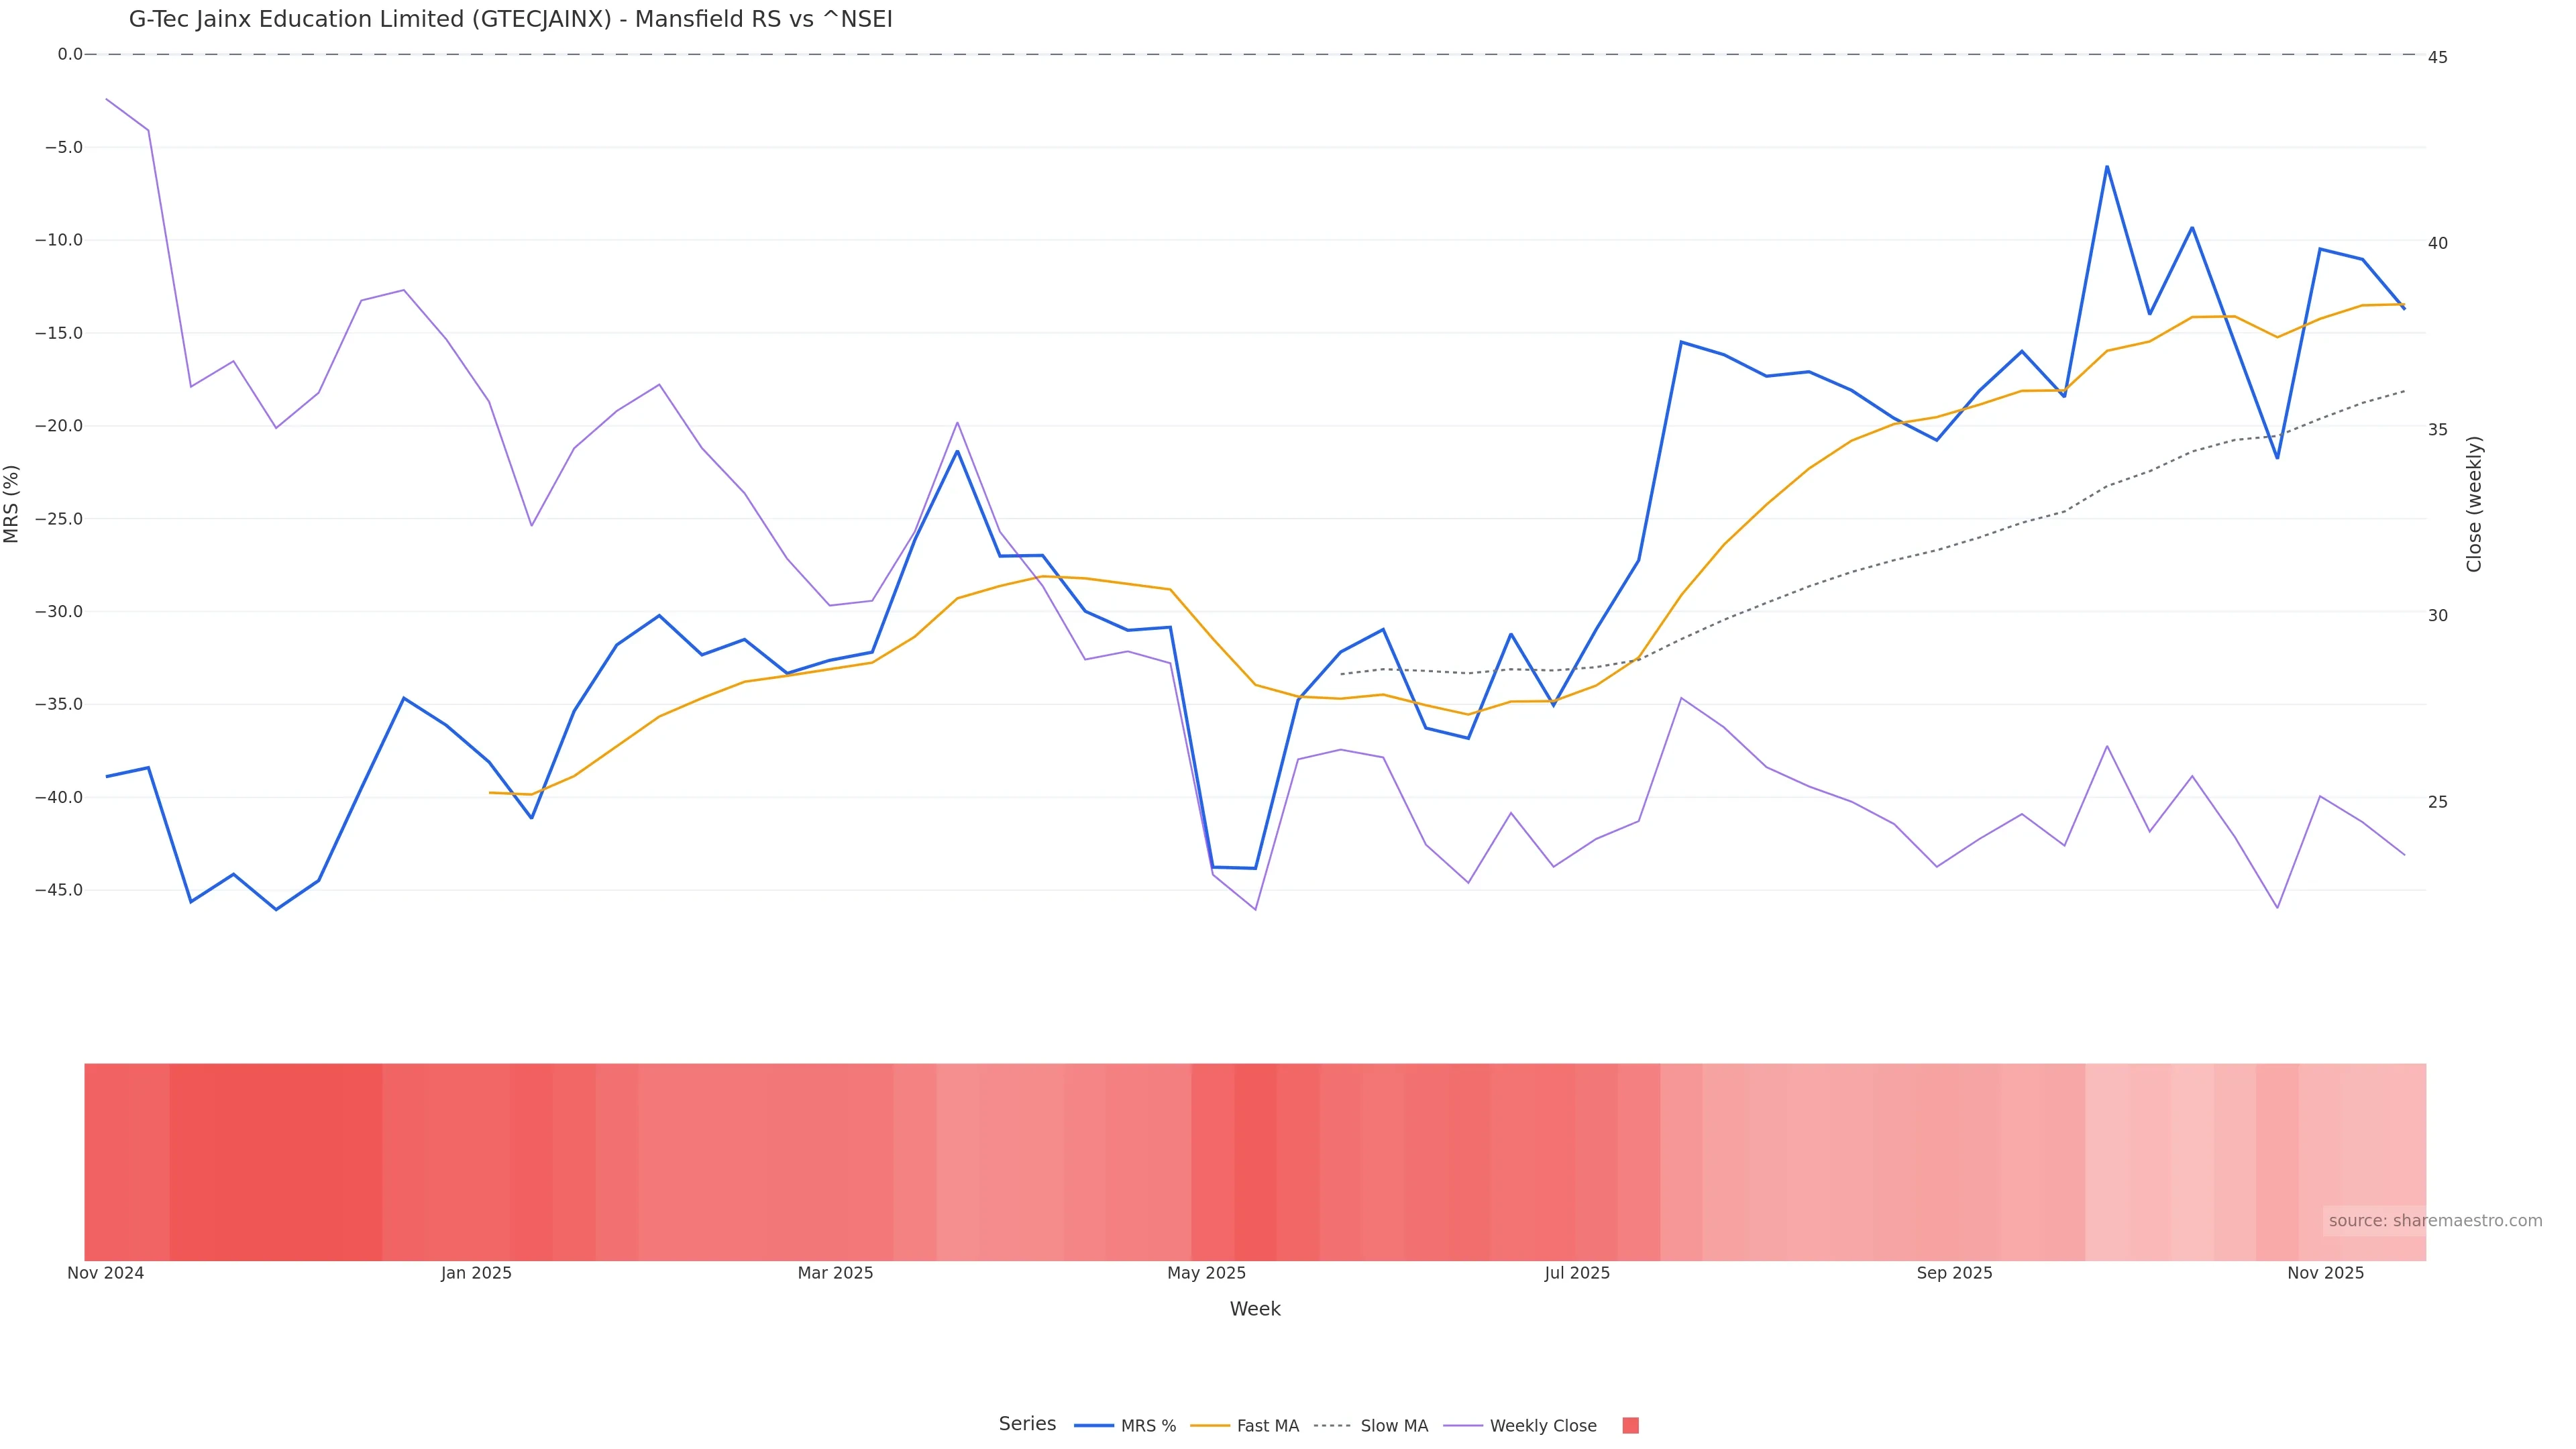Click the 'Series' legend title
This screenshot has width=2576, height=1449.
click(x=1027, y=1424)
